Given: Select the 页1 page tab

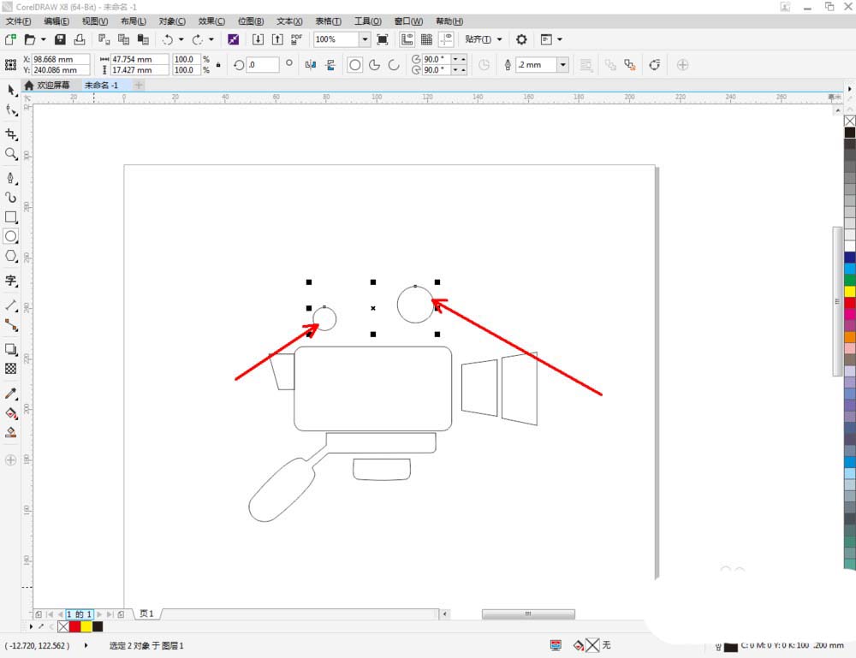Looking at the screenshot, I should point(147,614).
